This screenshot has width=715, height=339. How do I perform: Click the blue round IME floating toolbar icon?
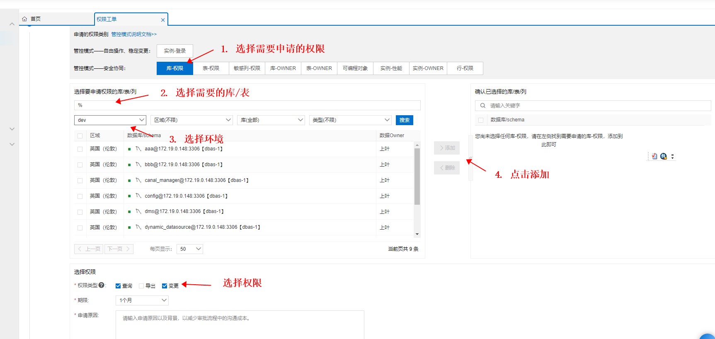(664, 156)
